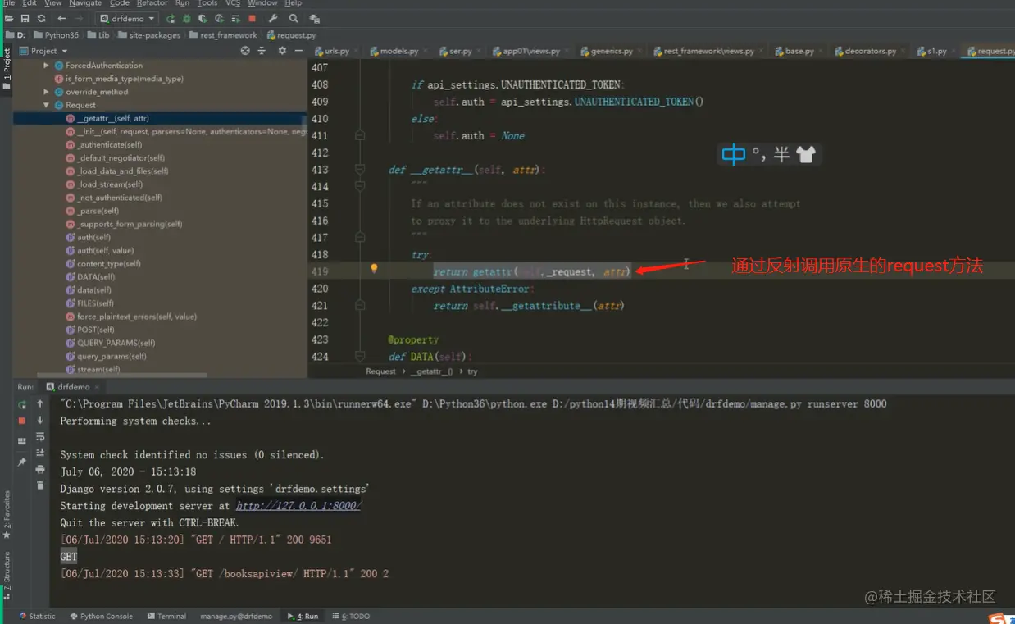1015x624 pixels.
Task: Stop process with Run panel red square
Action: (x=22, y=421)
